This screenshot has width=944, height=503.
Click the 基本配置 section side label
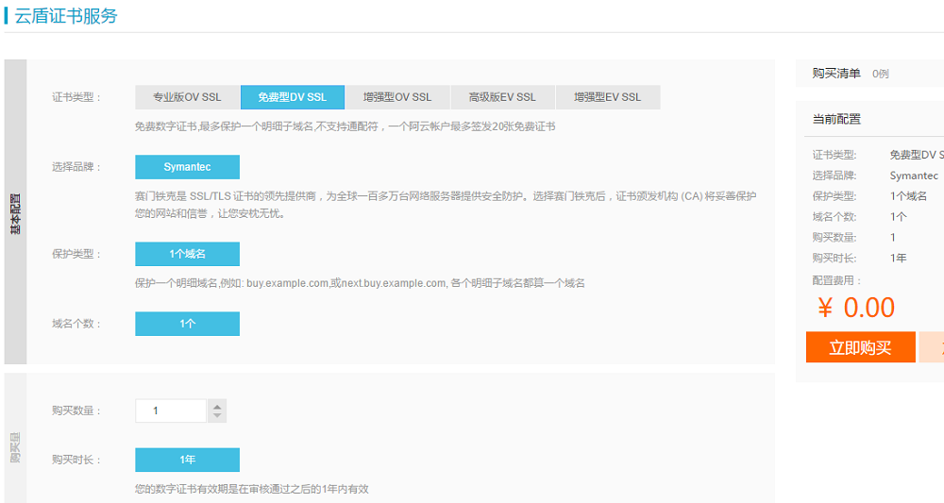[x=16, y=213]
